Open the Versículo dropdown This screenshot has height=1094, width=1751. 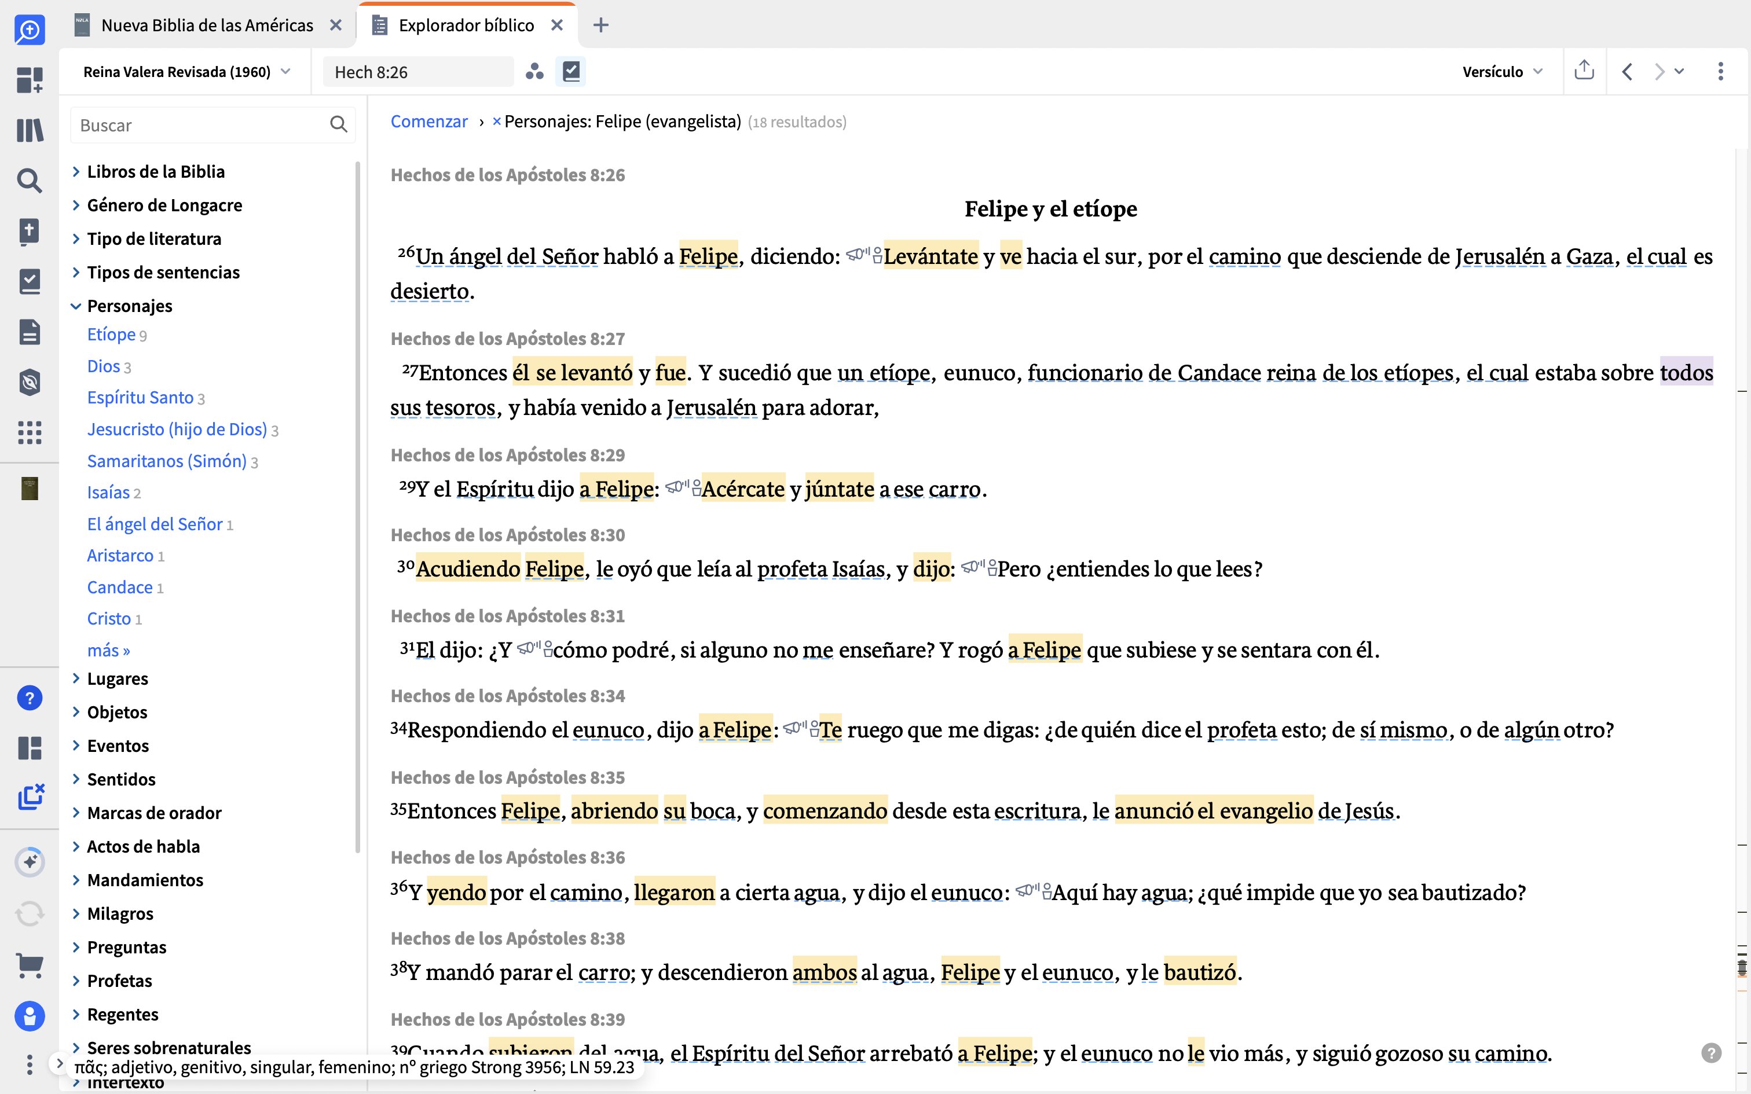click(1502, 72)
